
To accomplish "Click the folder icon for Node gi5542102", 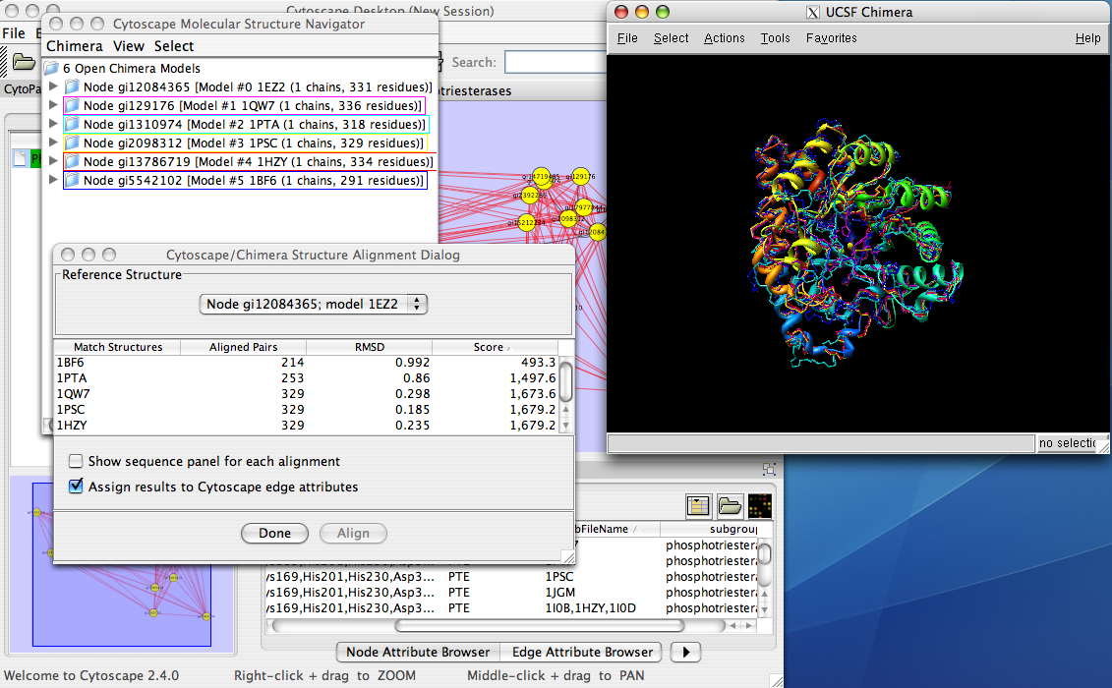I will click(72, 181).
